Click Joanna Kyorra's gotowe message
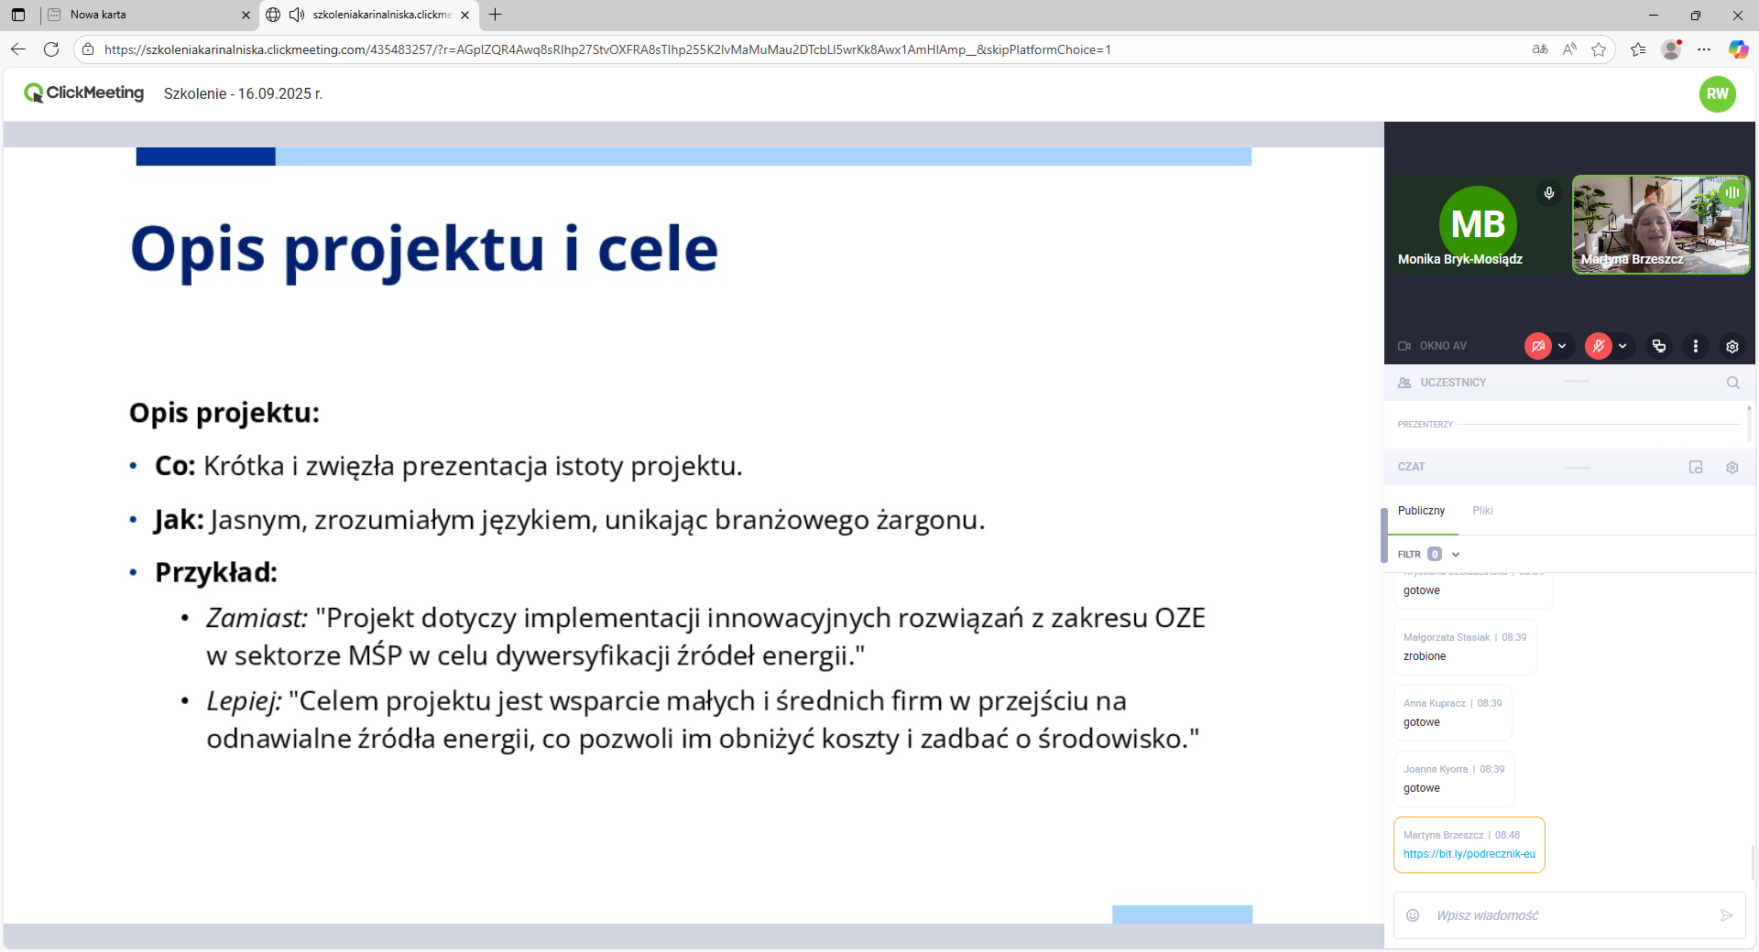The image size is (1759, 952). [x=1454, y=779]
